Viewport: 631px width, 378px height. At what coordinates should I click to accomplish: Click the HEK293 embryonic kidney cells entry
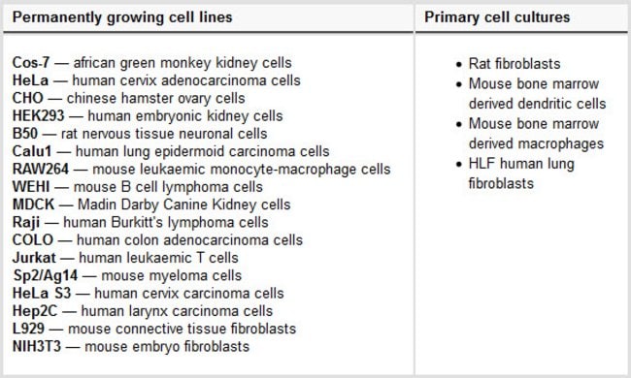point(148,115)
